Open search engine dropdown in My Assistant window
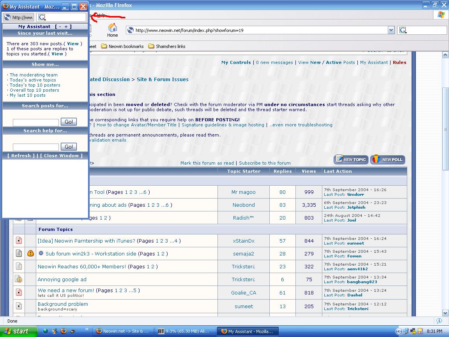This screenshot has height=337, width=449. [42, 18]
